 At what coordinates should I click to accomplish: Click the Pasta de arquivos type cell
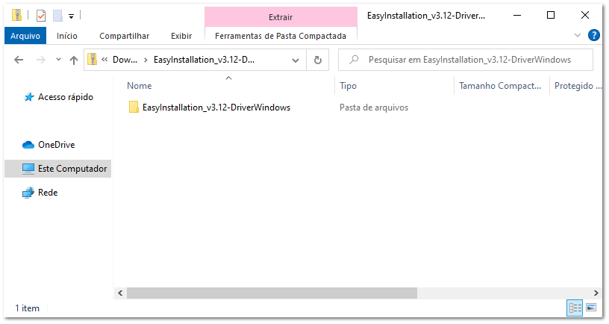click(x=374, y=108)
